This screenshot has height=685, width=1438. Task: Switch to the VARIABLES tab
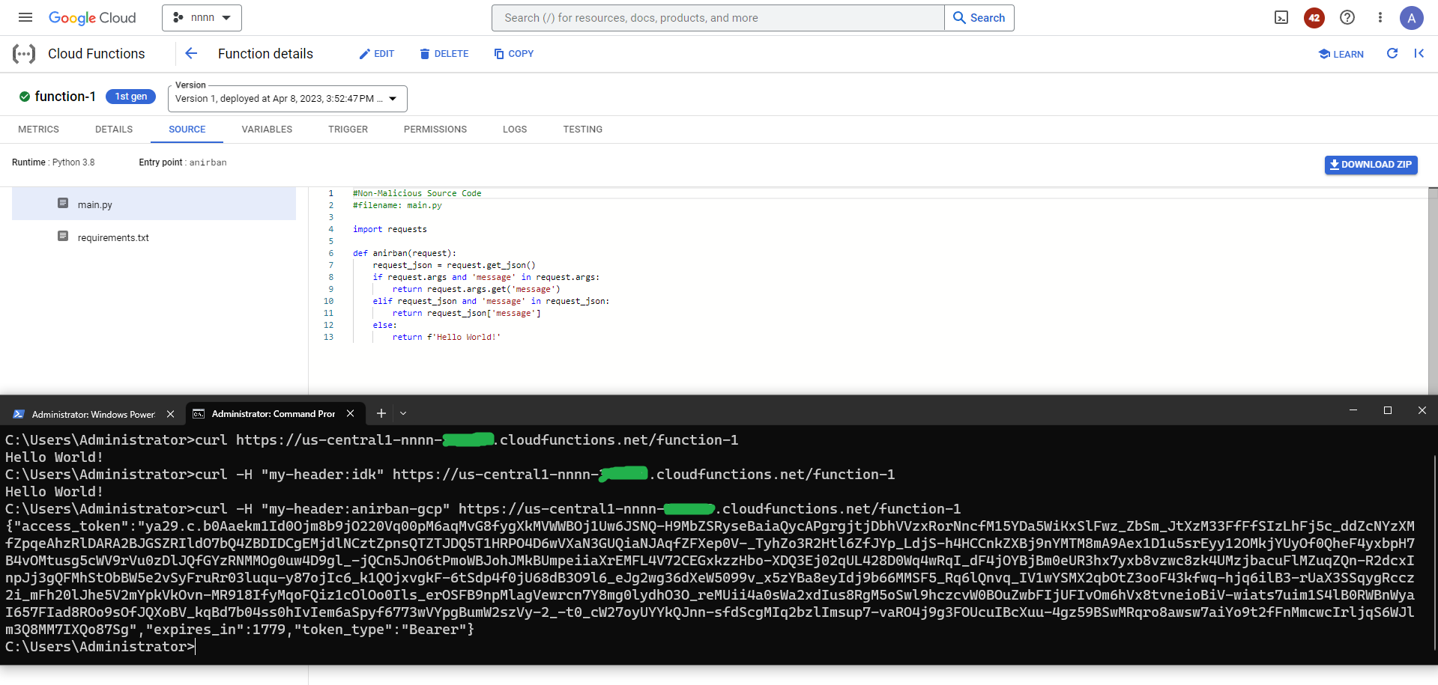coord(267,130)
